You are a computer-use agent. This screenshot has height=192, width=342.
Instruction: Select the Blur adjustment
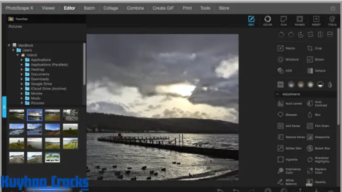(313, 114)
